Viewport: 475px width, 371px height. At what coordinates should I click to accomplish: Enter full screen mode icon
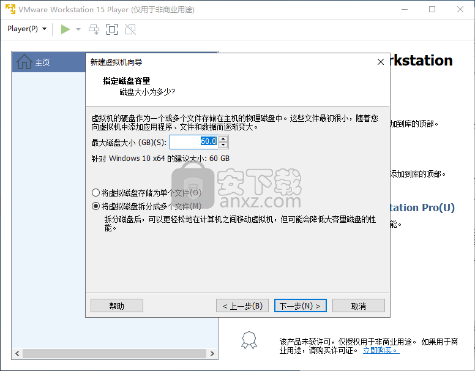(112, 29)
